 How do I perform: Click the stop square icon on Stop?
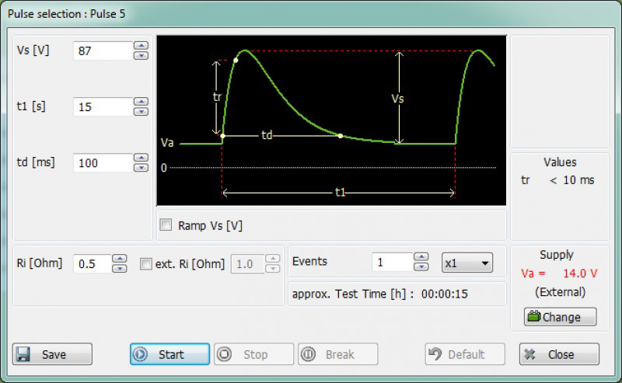[x=225, y=354]
